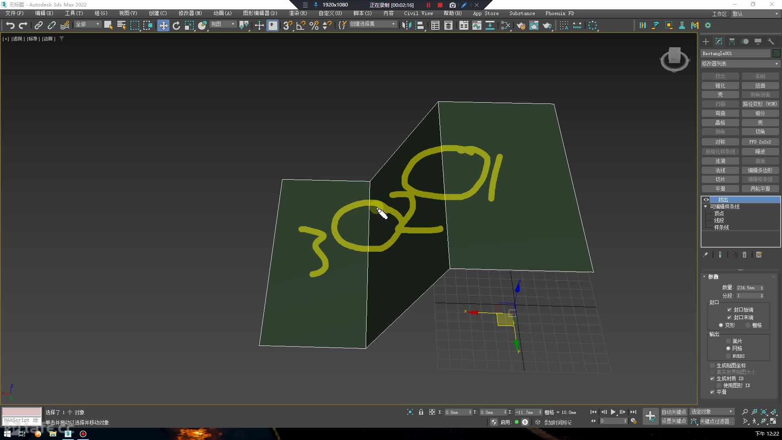Toggle the 平滑 checkbox

point(712,392)
